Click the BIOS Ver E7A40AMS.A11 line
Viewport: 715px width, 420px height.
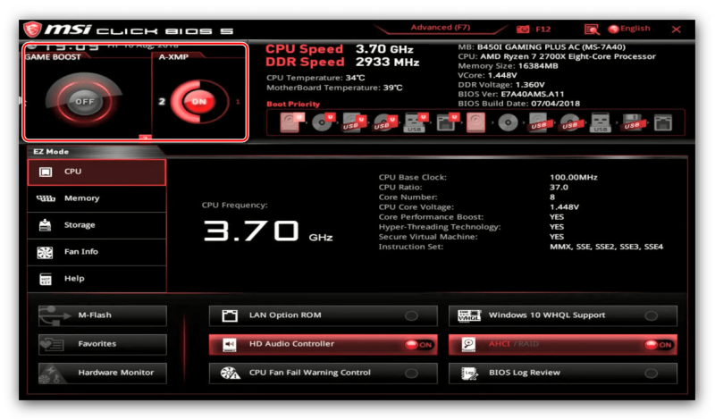tap(511, 95)
